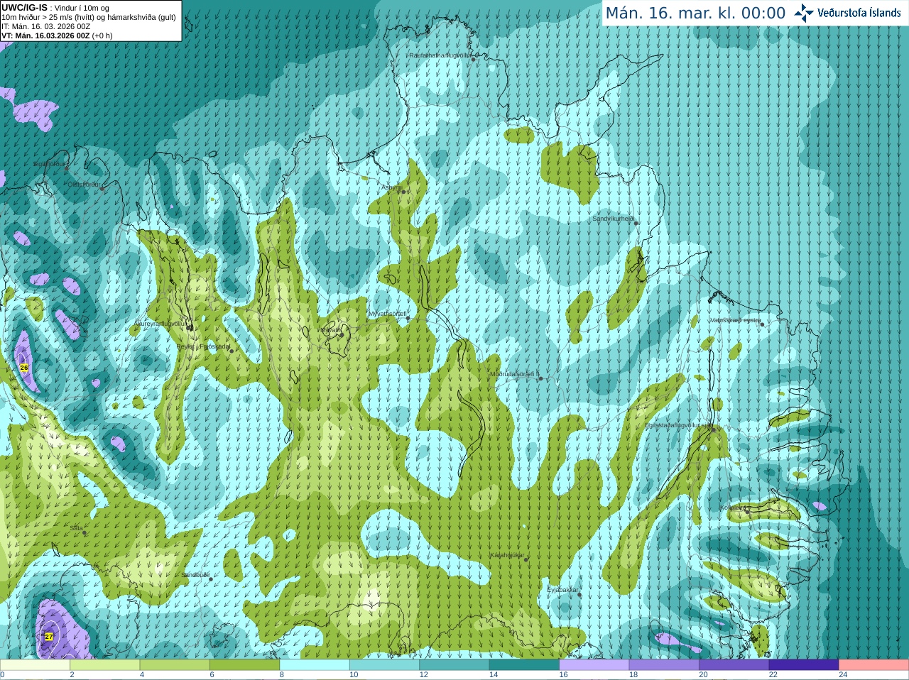The image size is (909, 680).
Task: Click the UWC/IG-IS model title text
Action: [x=25, y=7]
